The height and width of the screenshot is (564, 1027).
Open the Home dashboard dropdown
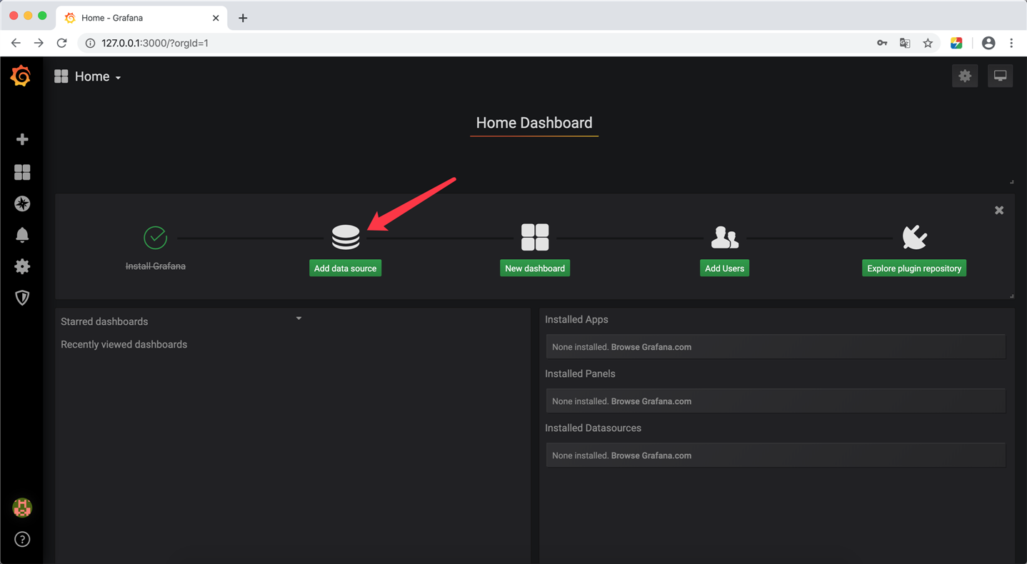[88, 76]
